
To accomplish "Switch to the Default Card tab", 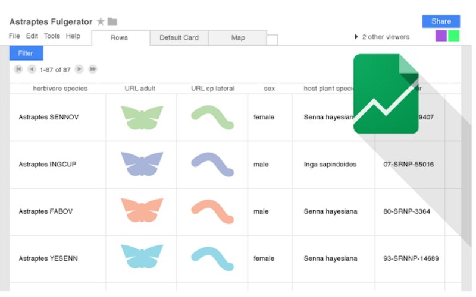I will [179, 38].
